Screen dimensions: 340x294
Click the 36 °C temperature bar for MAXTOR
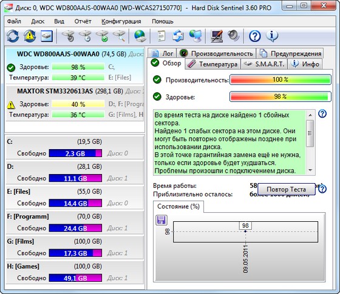point(78,115)
